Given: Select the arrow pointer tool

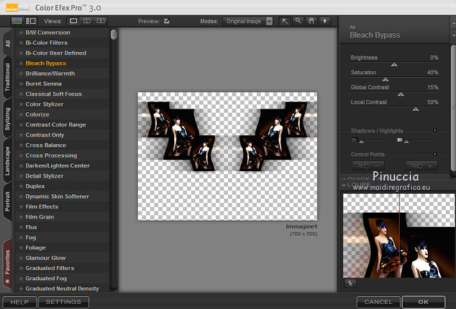Looking at the screenshot, I should (285, 21).
